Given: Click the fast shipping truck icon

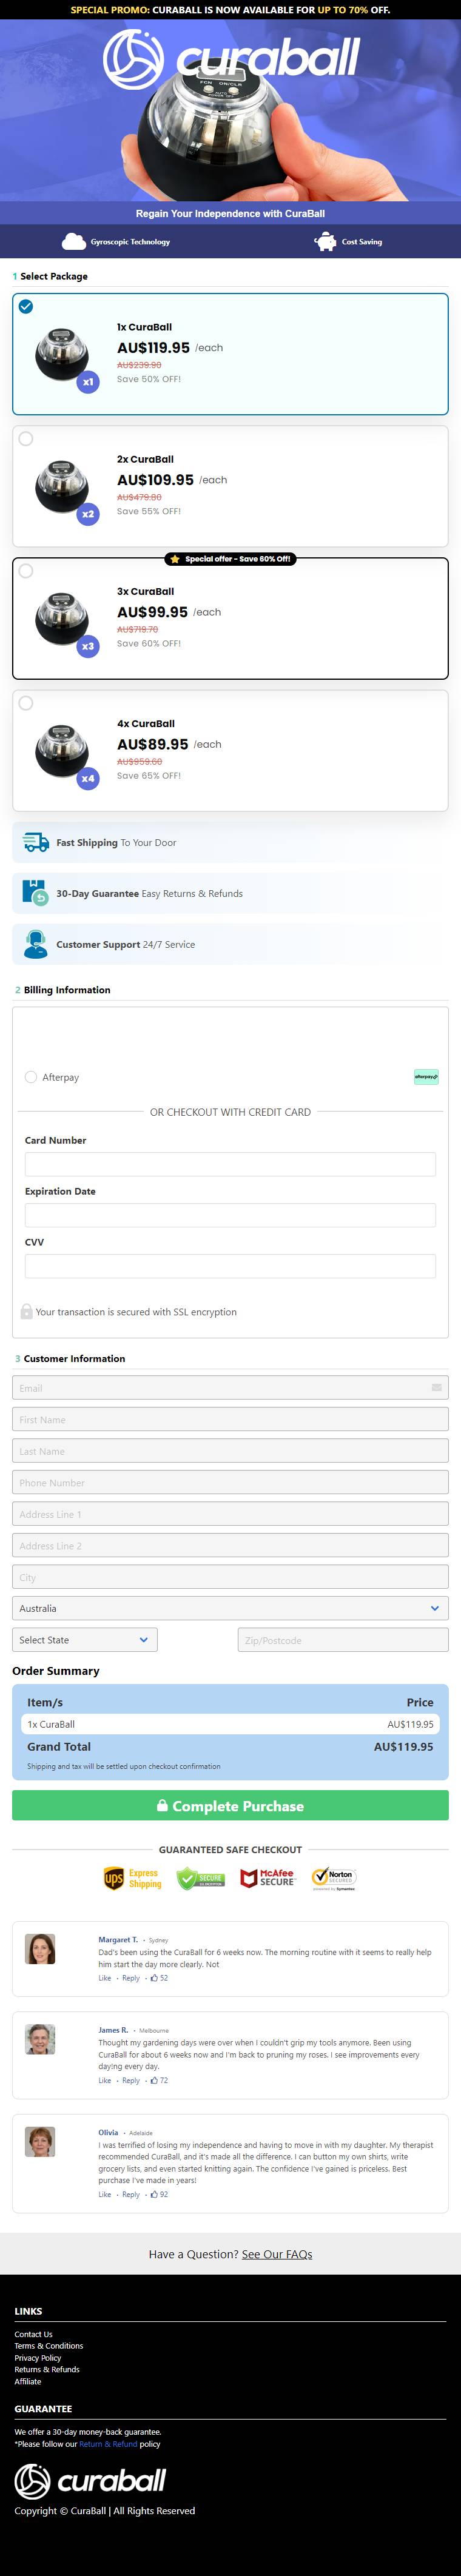Looking at the screenshot, I should pyautogui.click(x=36, y=843).
